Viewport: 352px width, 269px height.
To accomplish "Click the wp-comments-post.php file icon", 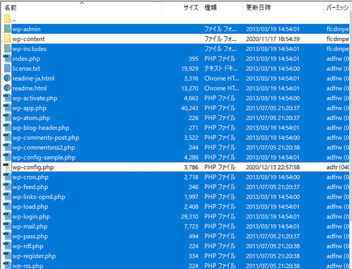I will [7, 137].
